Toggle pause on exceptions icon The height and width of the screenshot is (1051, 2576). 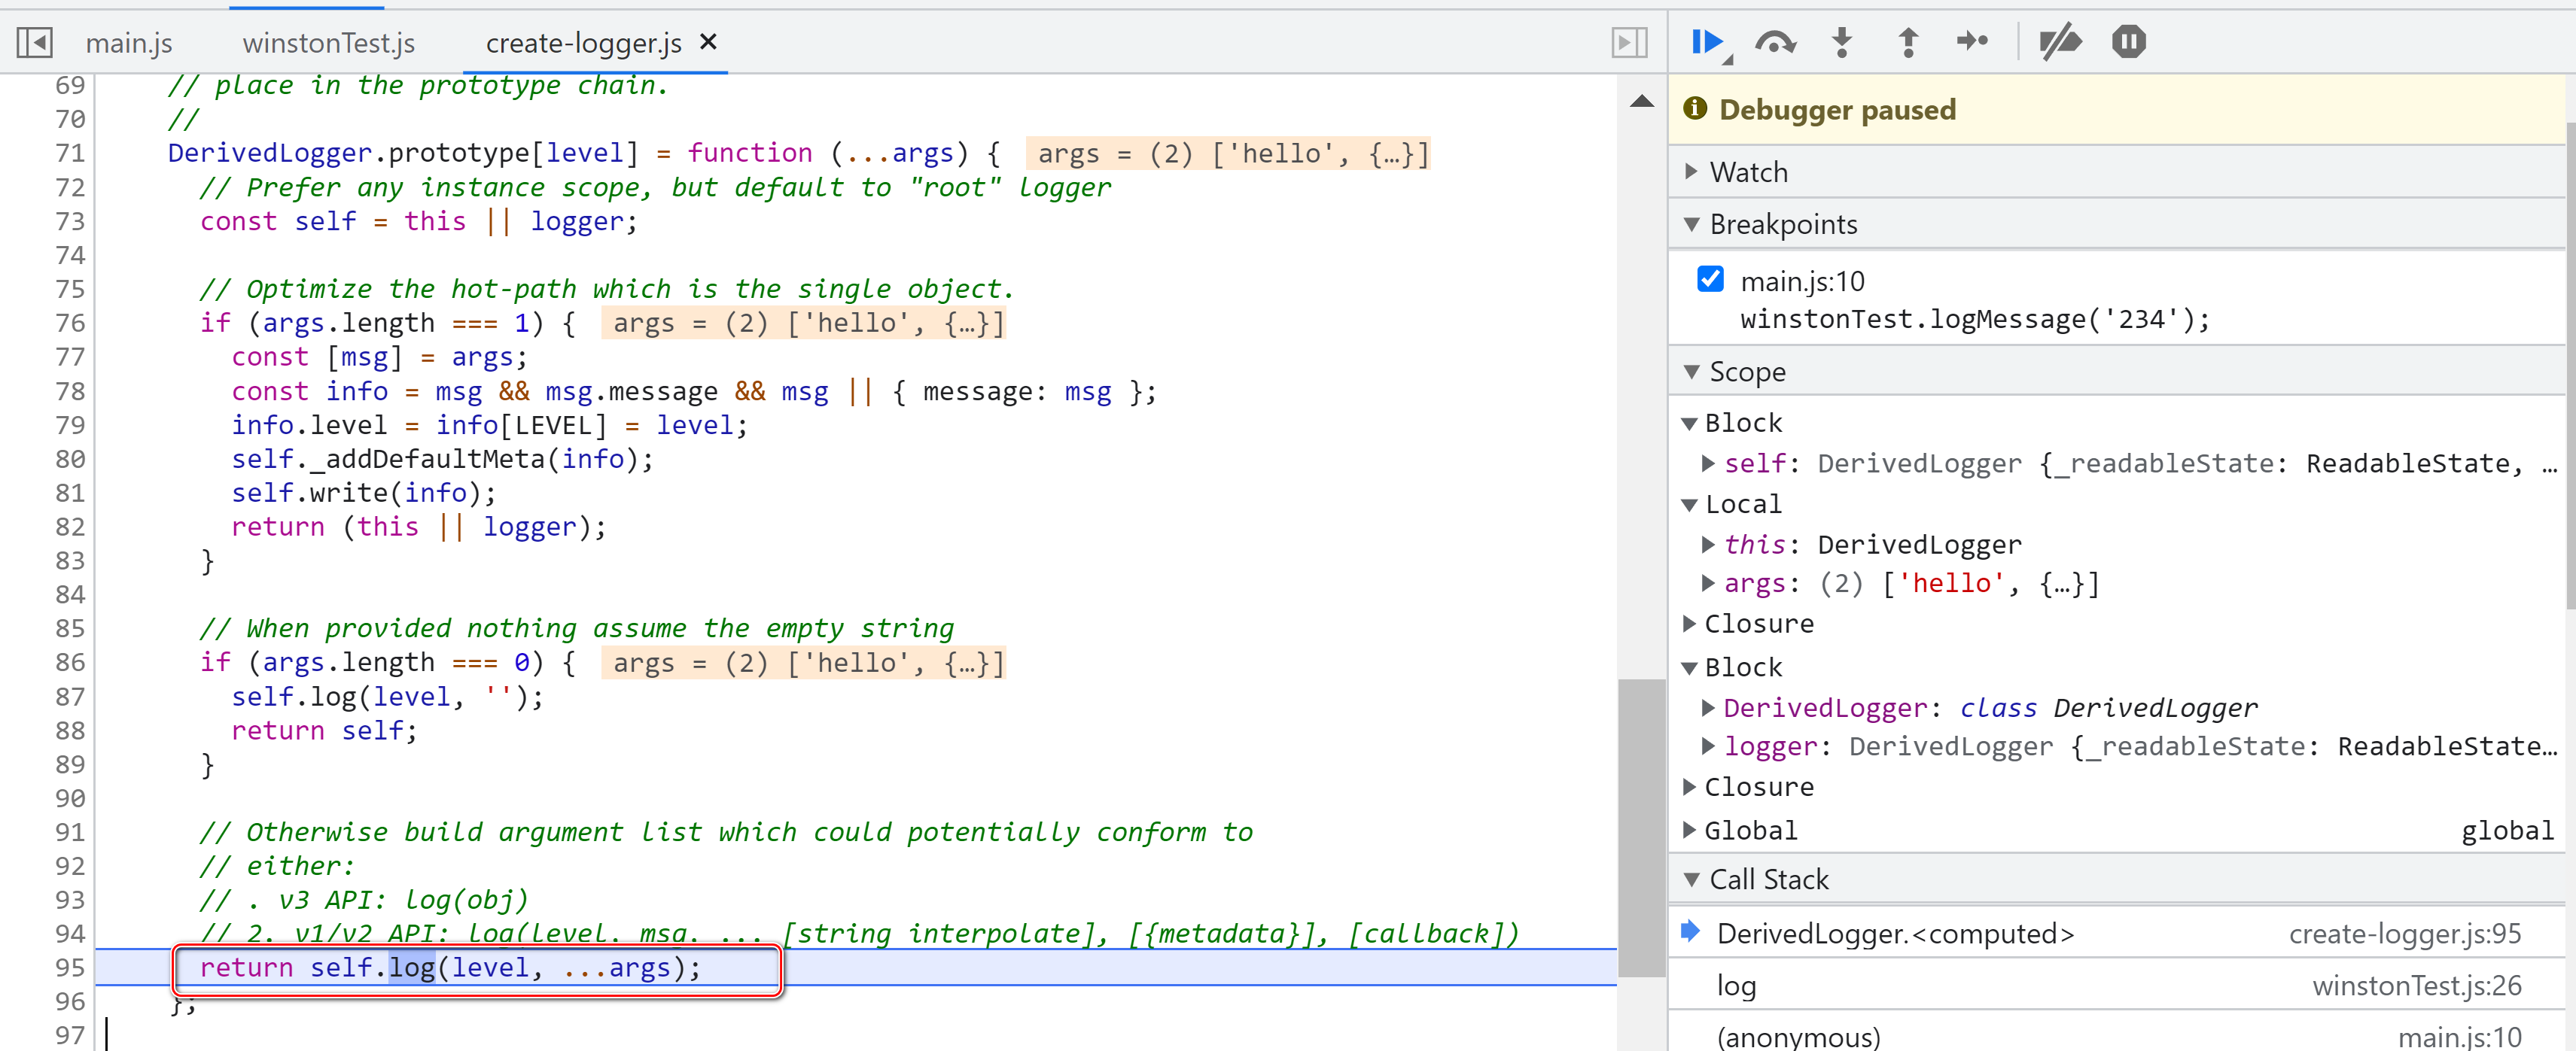[2128, 42]
